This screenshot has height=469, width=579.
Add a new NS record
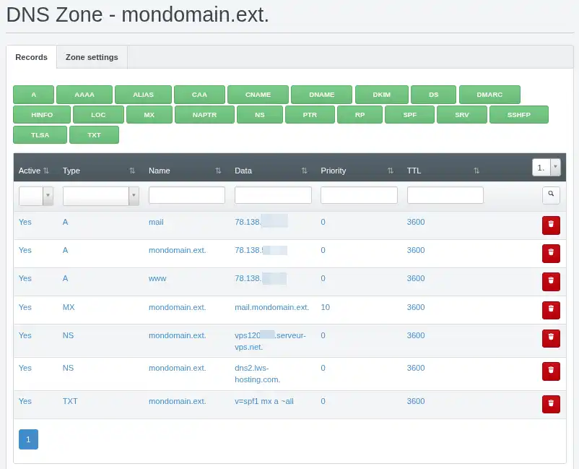(x=260, y=115)
